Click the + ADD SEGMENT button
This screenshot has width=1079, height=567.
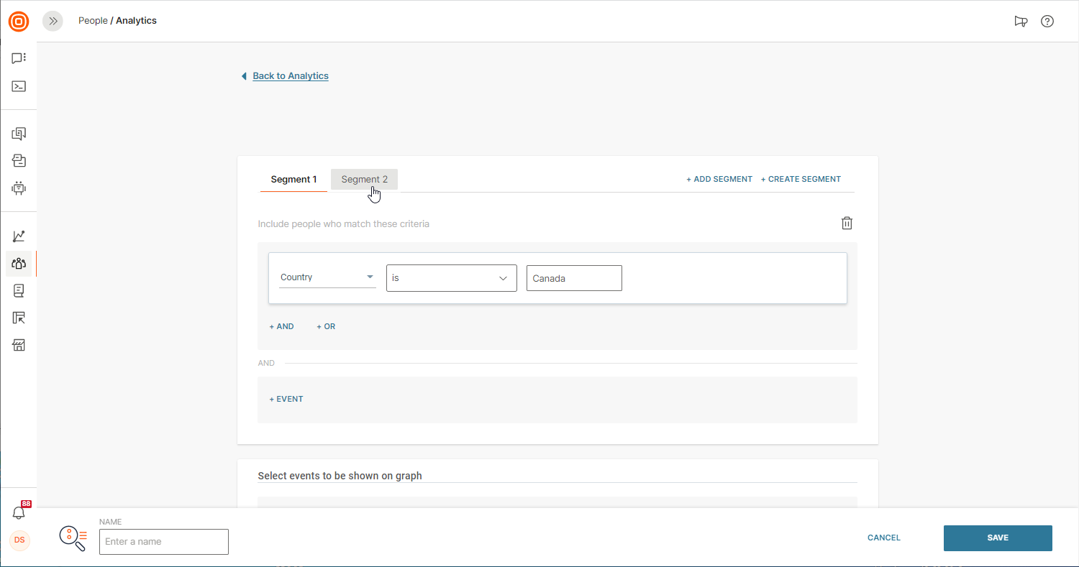tap(719, 179)
